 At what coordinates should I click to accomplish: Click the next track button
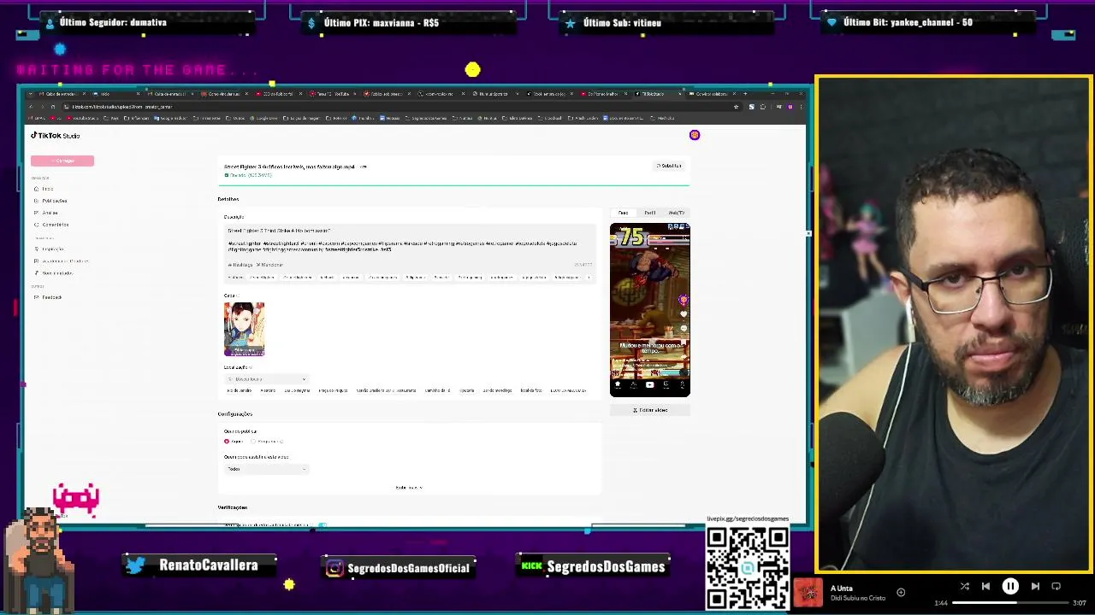coord(1035,586)
